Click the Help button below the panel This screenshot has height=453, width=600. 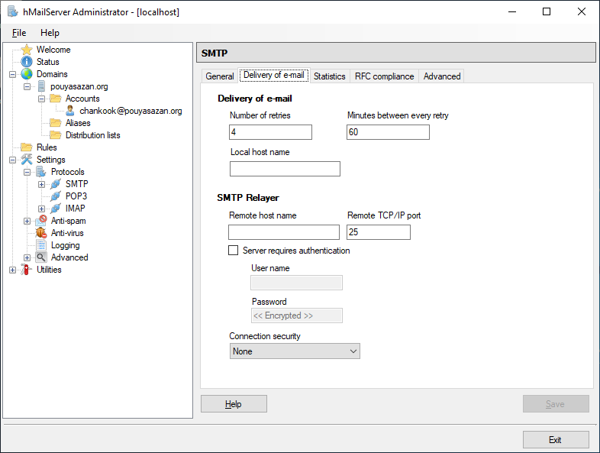pyautogui.click(x=234, y=404)
